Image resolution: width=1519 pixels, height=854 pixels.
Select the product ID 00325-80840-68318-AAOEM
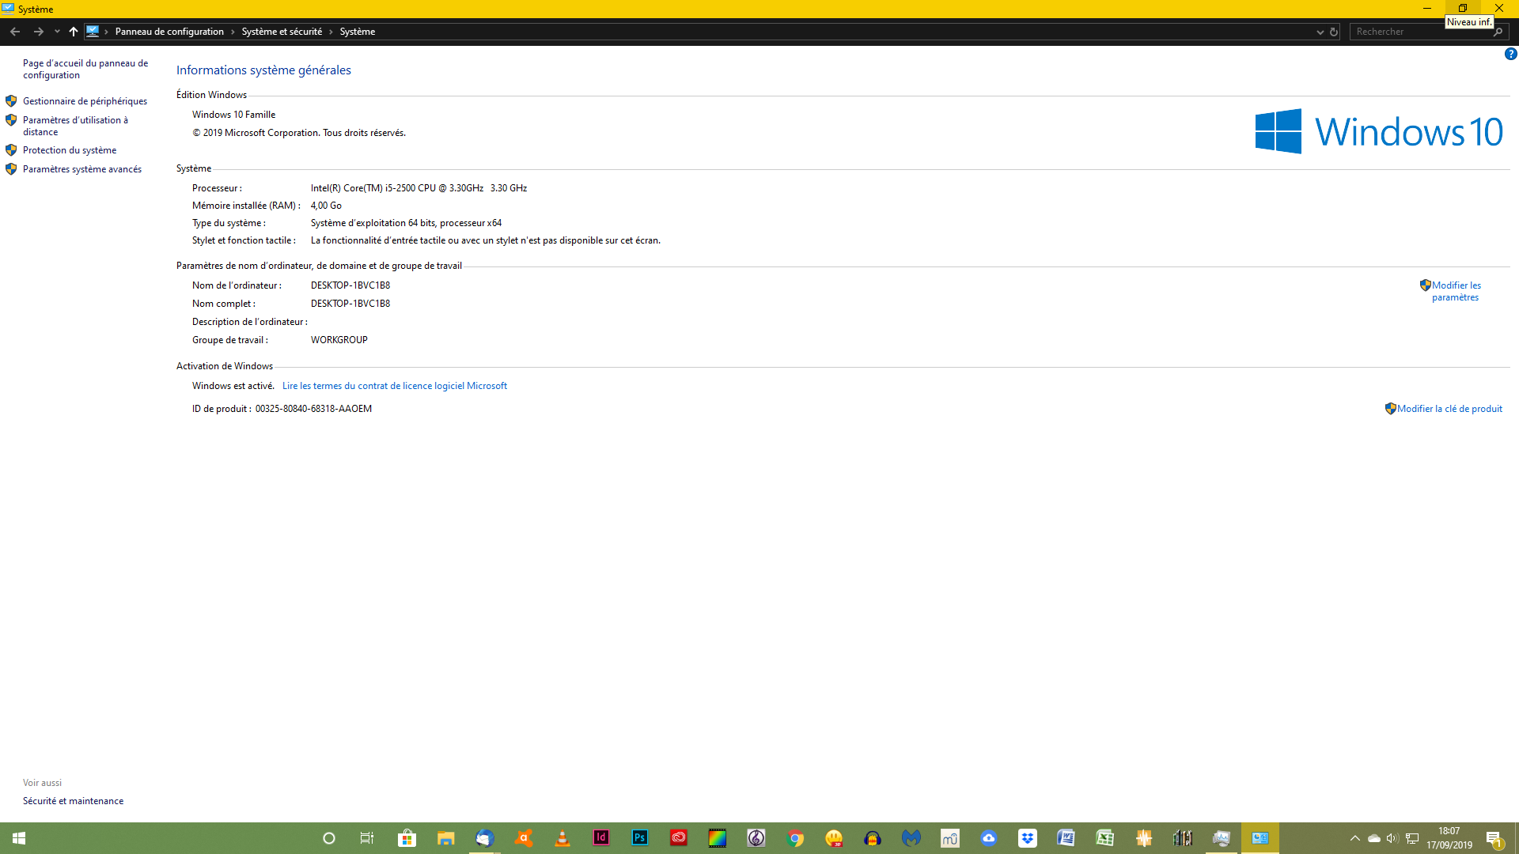click(313, 409)
